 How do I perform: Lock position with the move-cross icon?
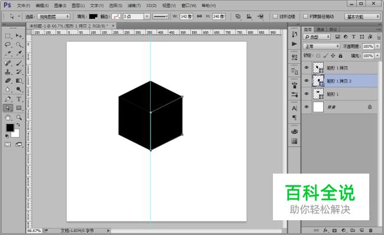(333, 56)
